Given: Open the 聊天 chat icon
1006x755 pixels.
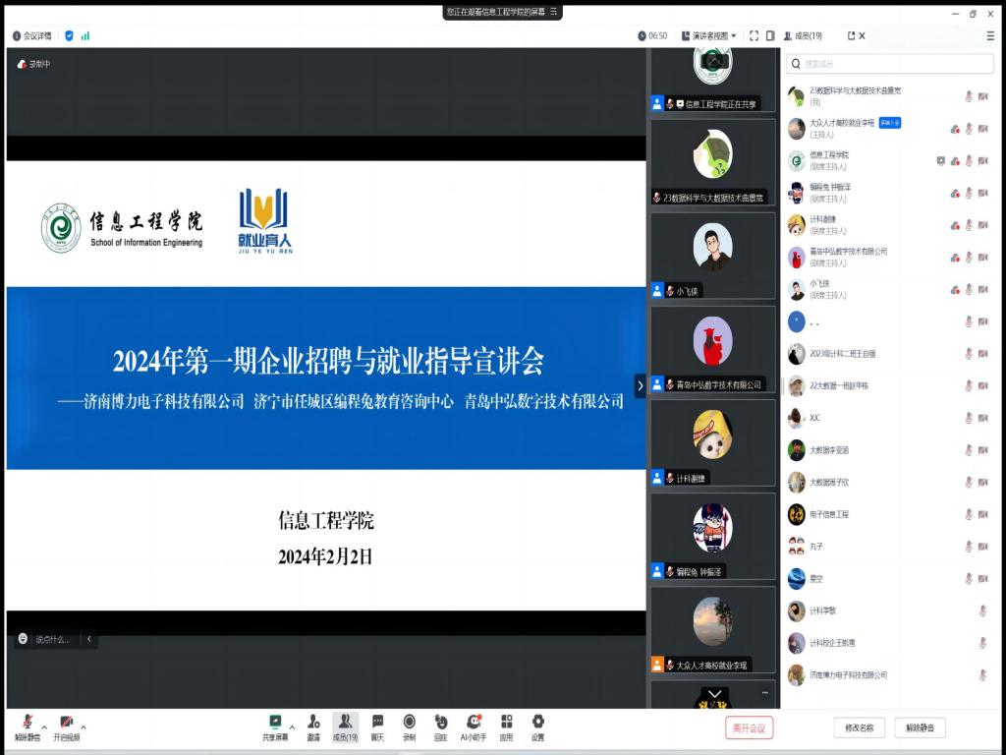Looking at the screenshot, I should (x=377, y=726).
